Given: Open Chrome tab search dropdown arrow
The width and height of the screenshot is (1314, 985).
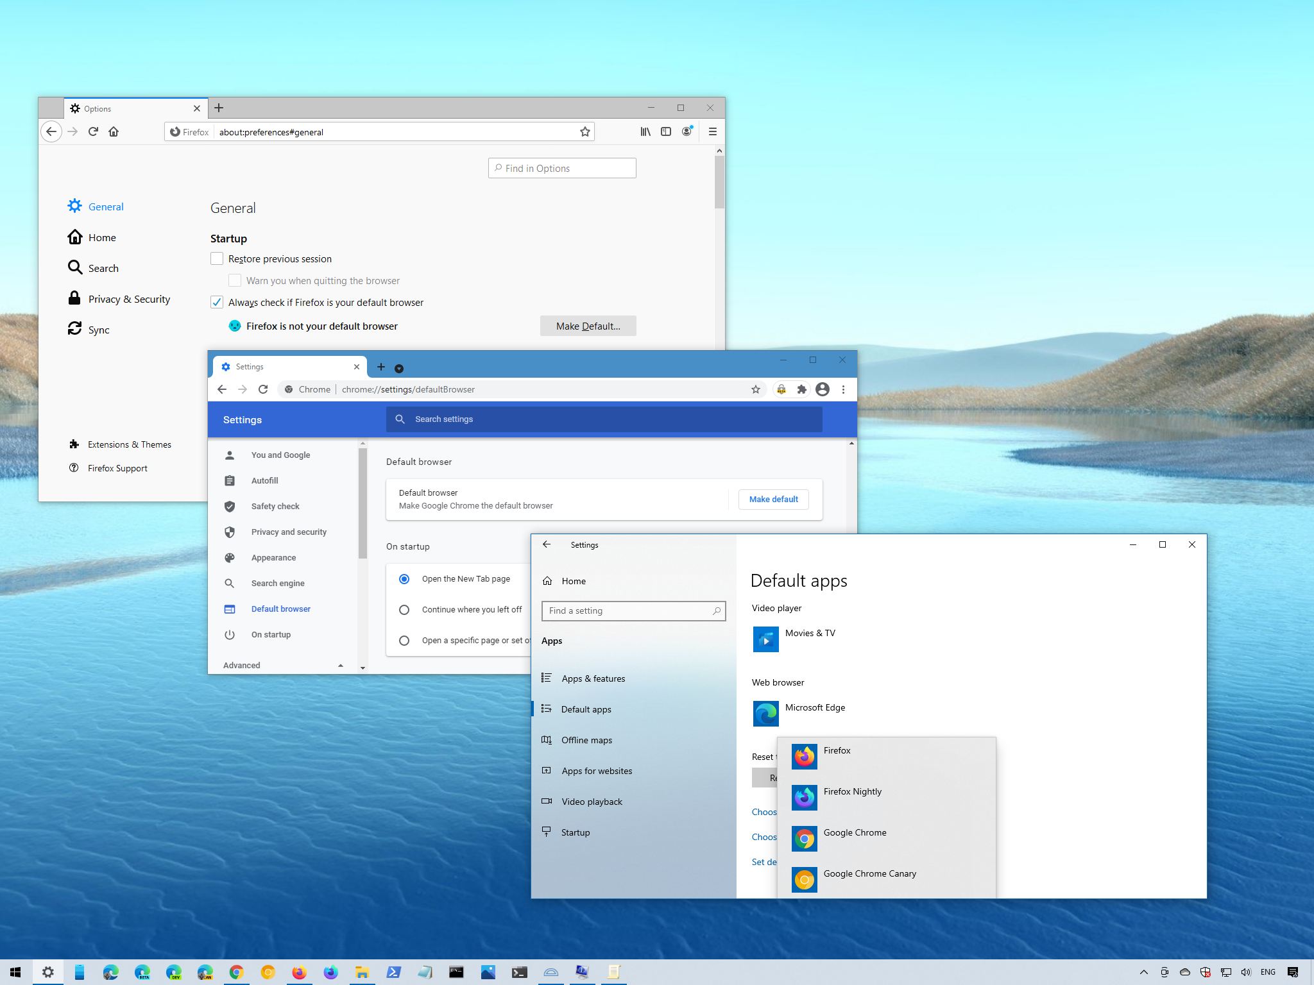Looking at the screenshot, I should [398, 368].
